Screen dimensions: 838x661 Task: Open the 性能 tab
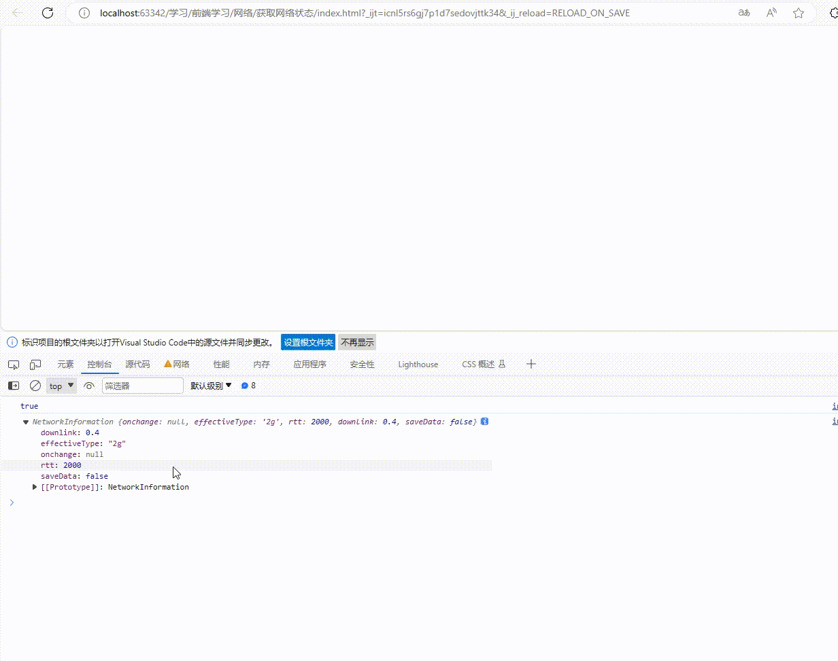click(221, 365)
